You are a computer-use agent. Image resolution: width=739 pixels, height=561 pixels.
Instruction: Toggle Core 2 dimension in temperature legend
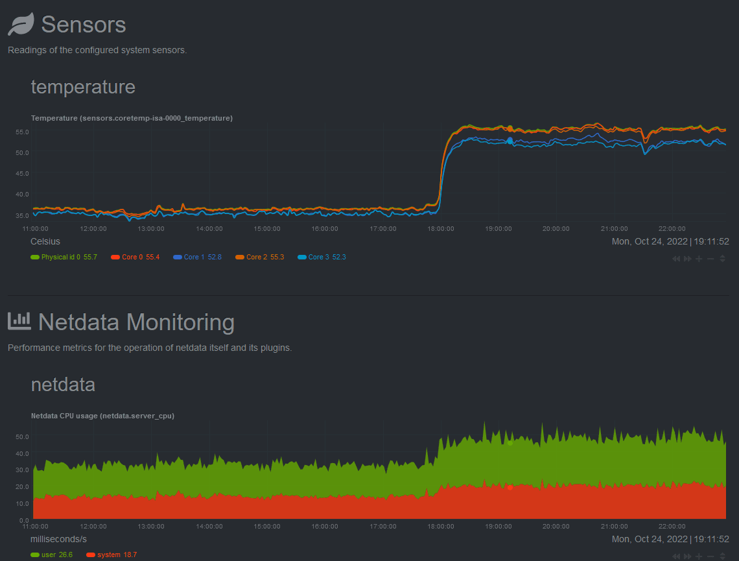260,257
